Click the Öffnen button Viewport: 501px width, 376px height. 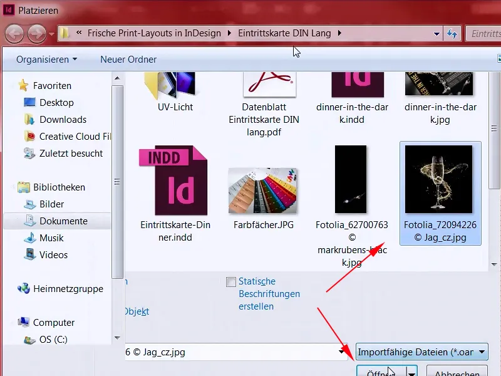coord(381,371)
